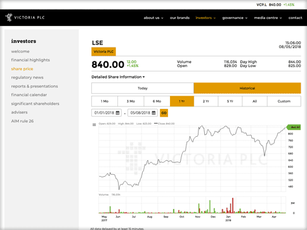Select the Custom range option
This screenshot has height=230, width=307.
click(284, 101)
